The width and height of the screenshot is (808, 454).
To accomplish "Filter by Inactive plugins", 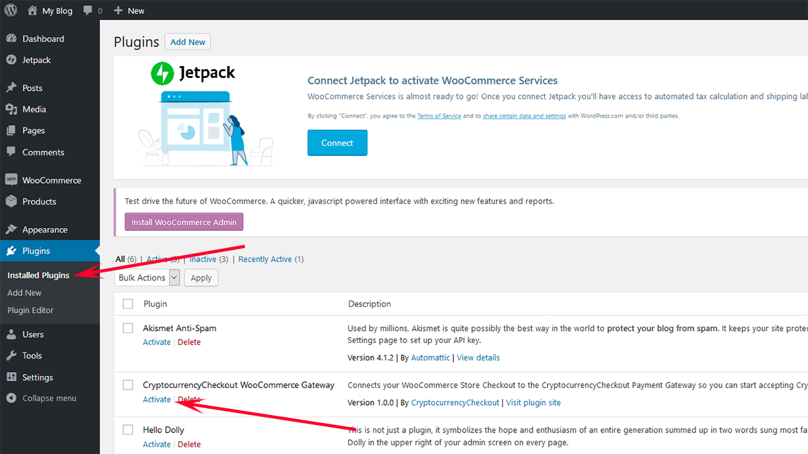I will [203, 259].
